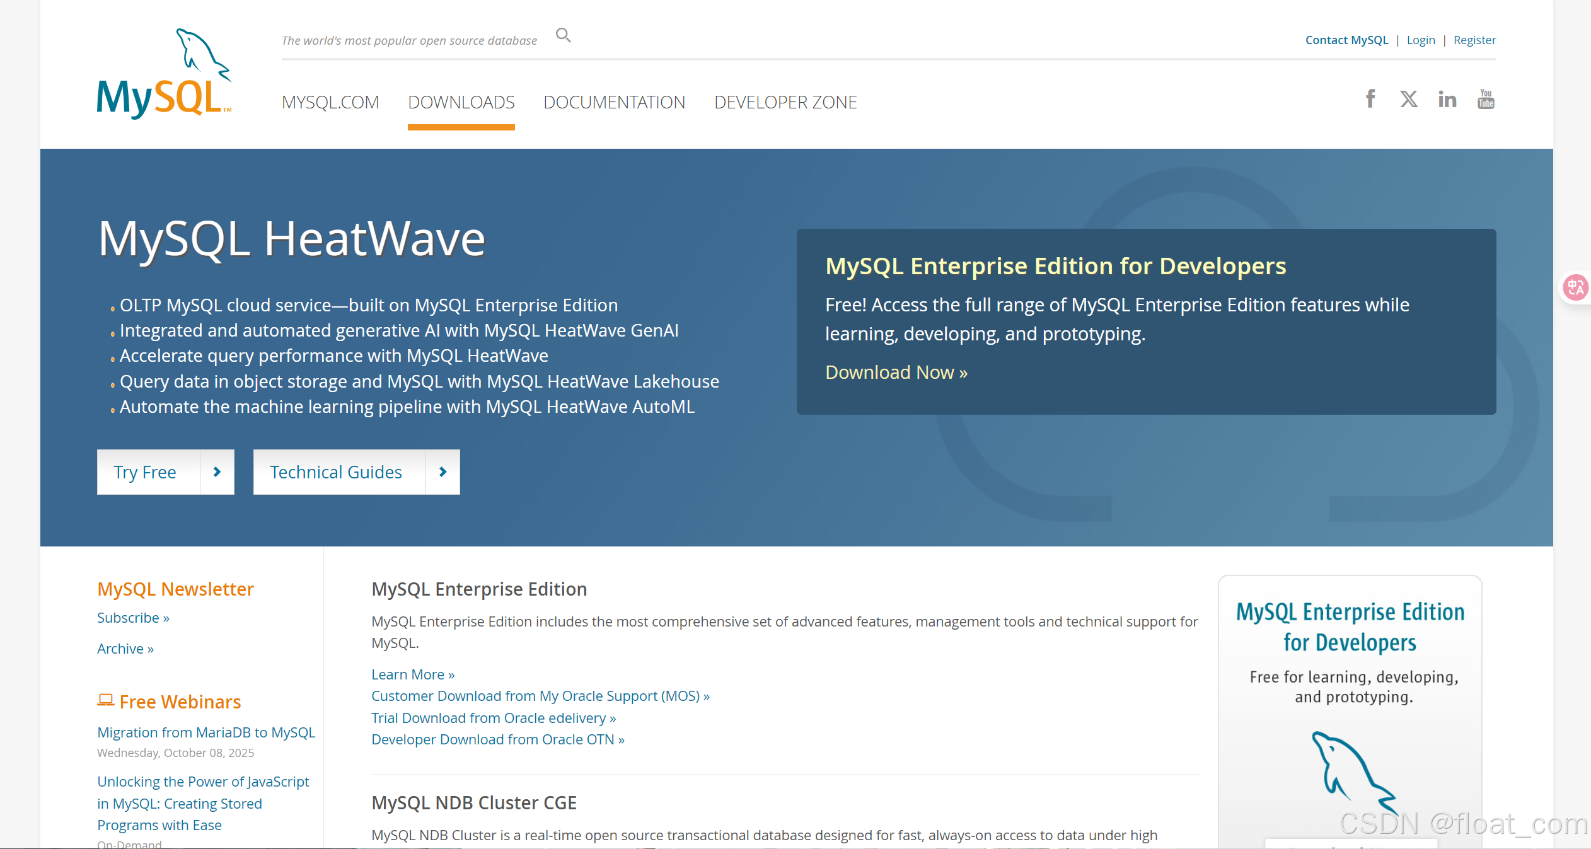Open the DOCUMENTATION navigation tab
The image size is (1591, 849).
pyautogui.click(x=615, y=102)
